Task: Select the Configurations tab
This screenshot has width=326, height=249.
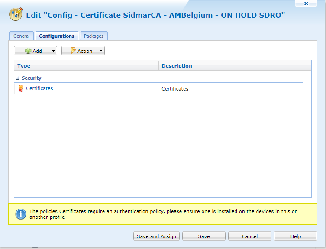Action: tap(57, 36)
